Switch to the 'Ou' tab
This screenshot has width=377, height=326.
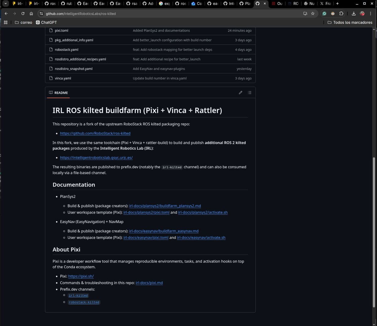(x=277, y=4)
